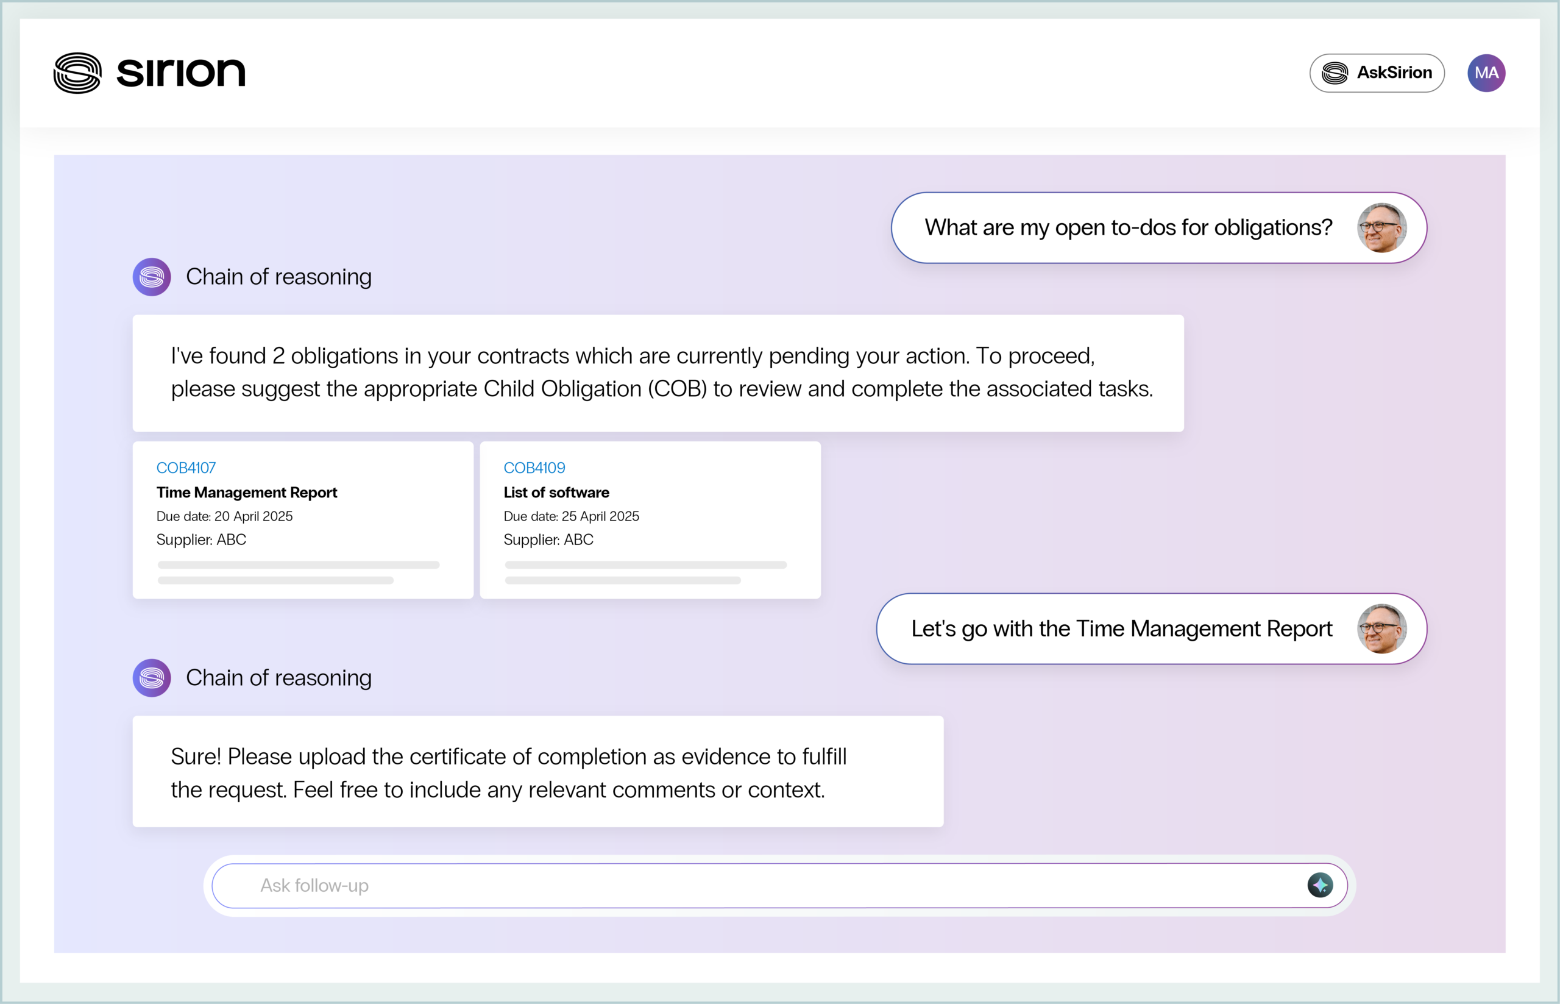Click the AskSirion spiral icon in top bar

tap(1336, 73)
